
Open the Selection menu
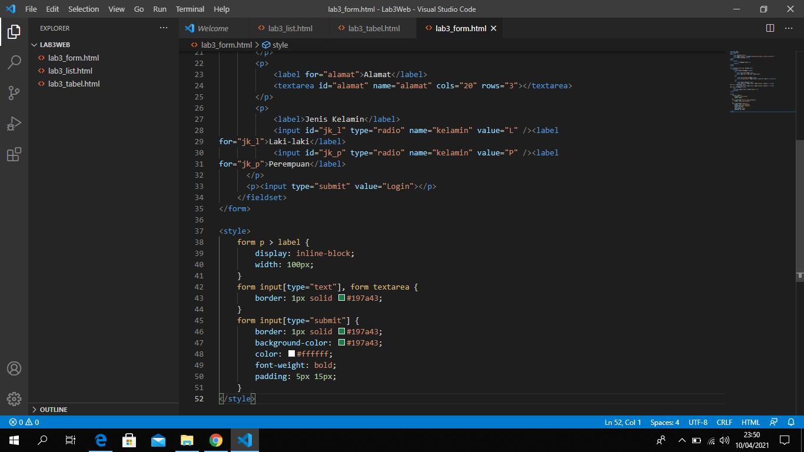(x=84, y=9)
